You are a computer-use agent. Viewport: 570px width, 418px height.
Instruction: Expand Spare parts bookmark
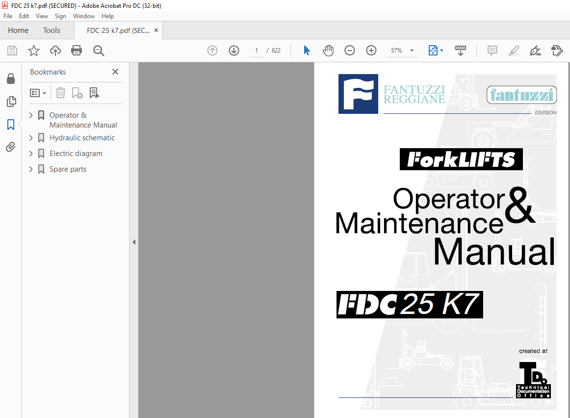(31, 169)
